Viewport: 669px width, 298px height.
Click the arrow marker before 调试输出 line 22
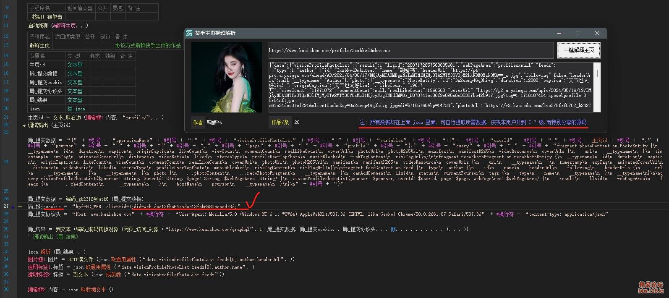24,125
